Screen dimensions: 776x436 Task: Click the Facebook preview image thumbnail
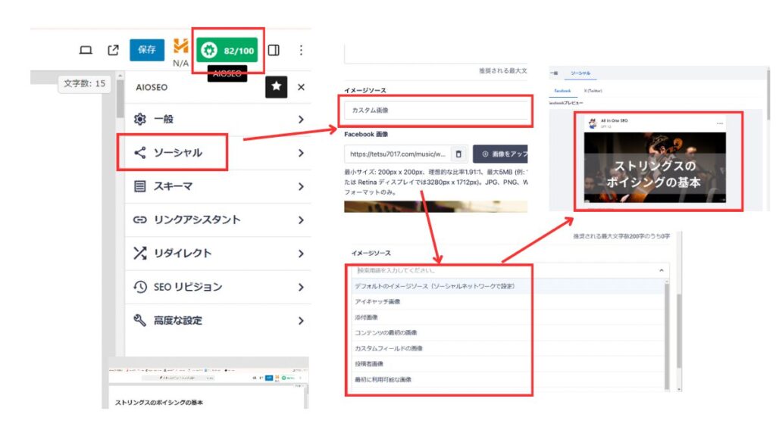coord(655,167)
